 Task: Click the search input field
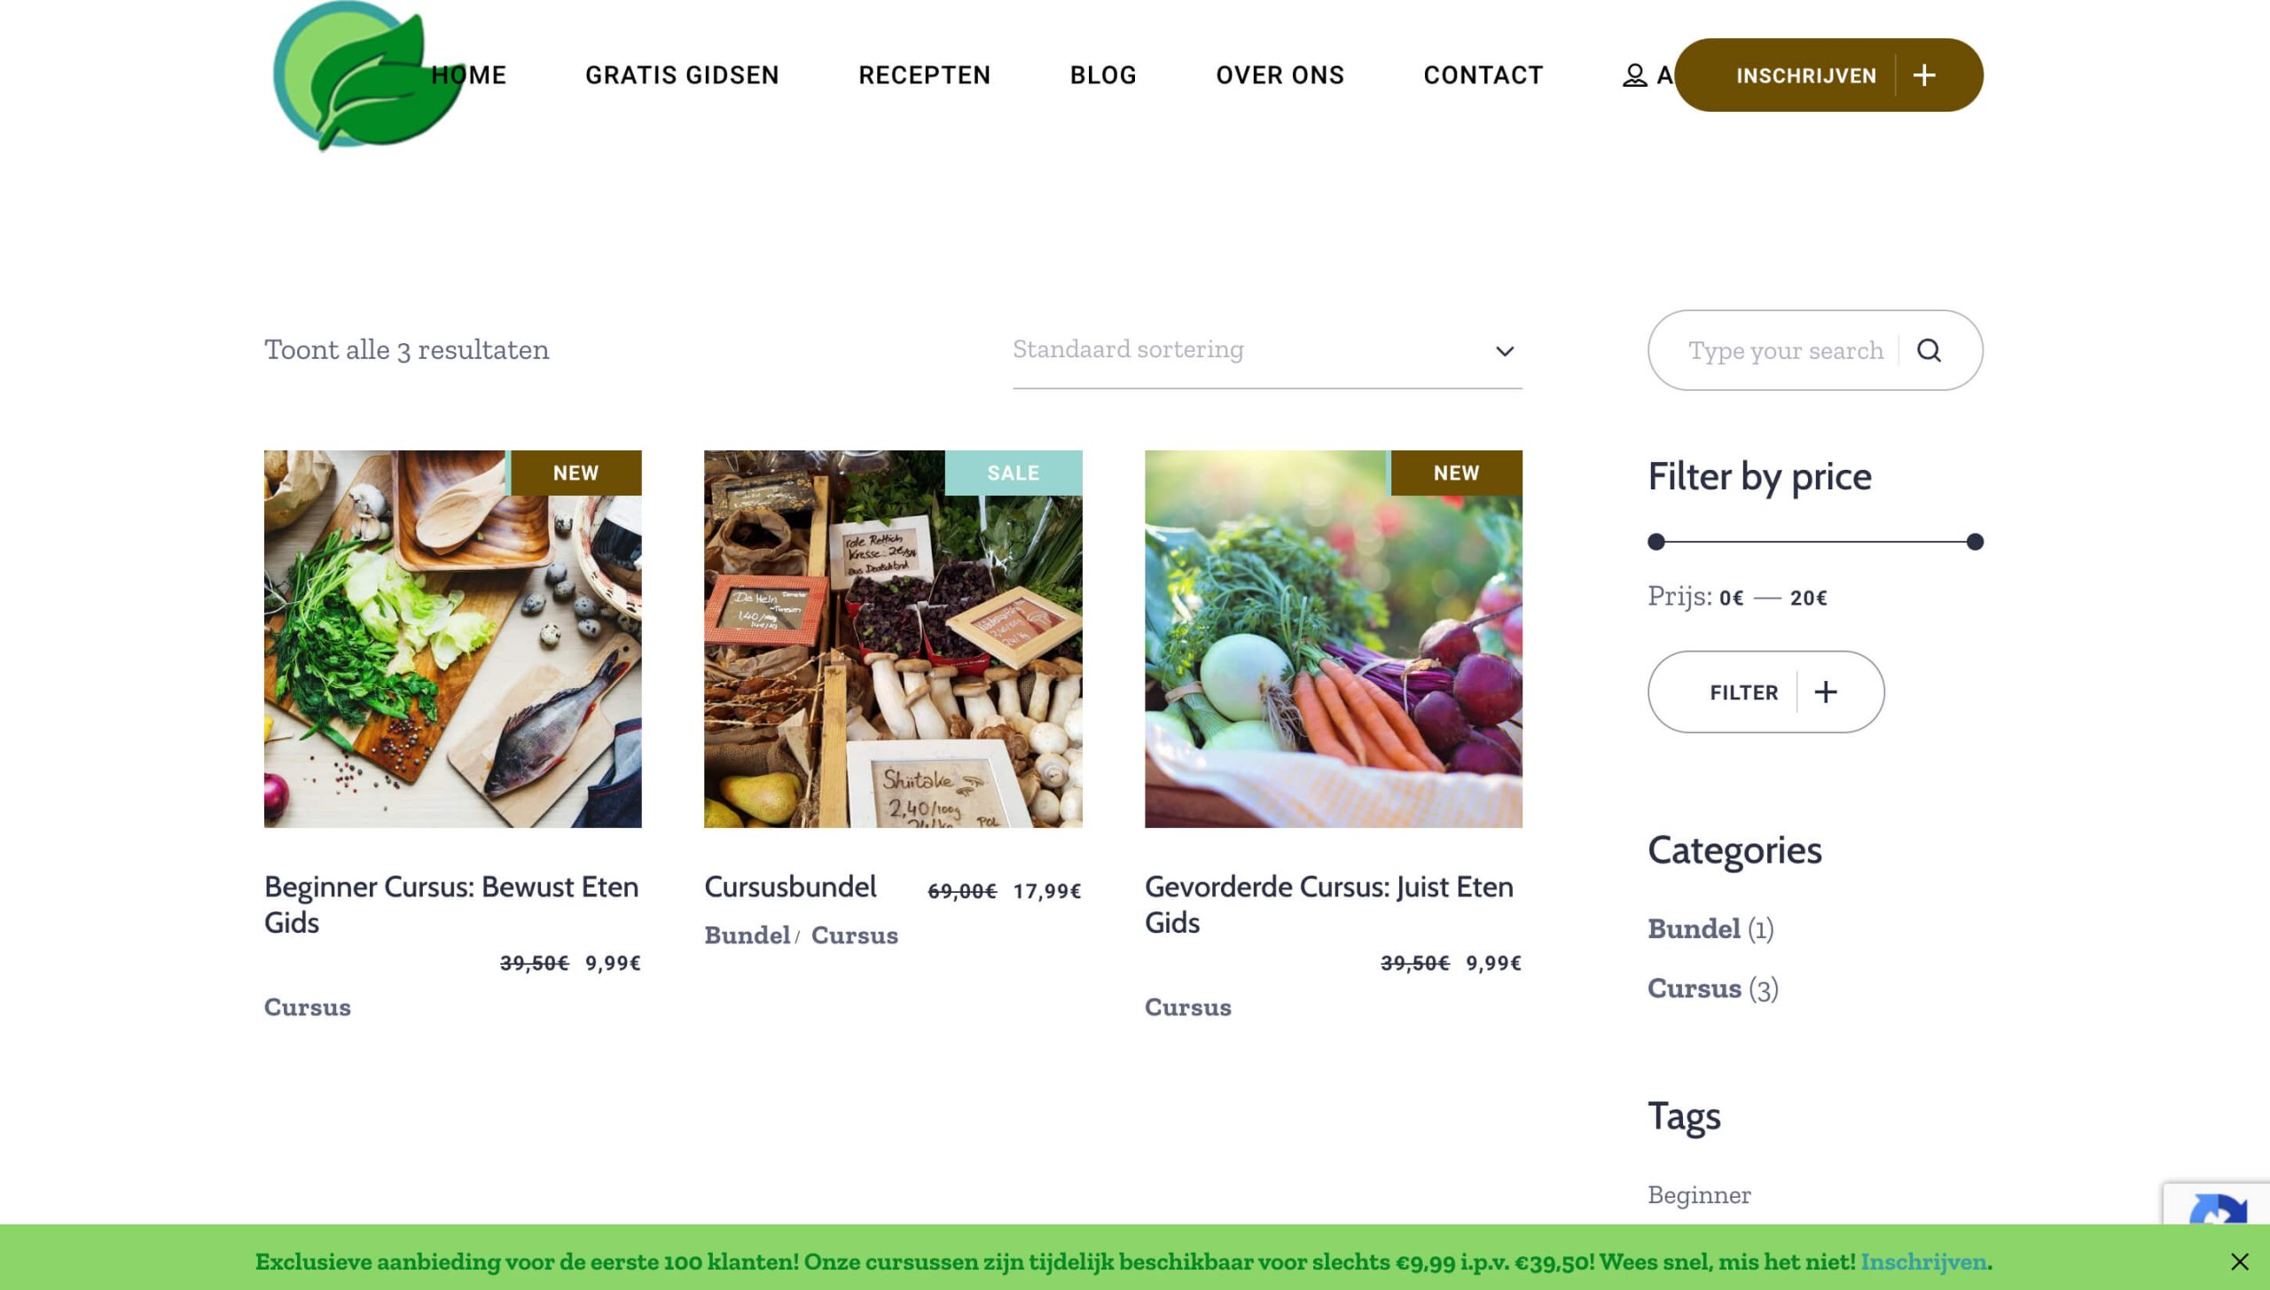(x=1787, y=349)
